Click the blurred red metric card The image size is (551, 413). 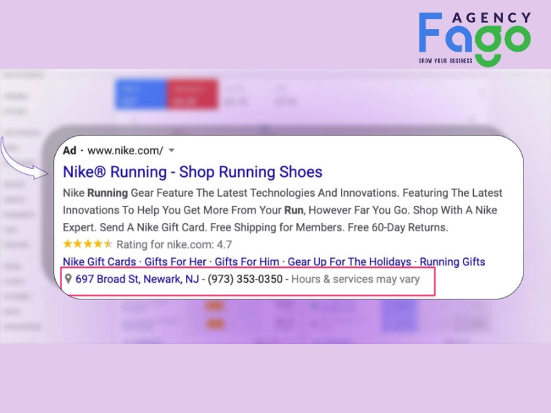tap(192, 94)
